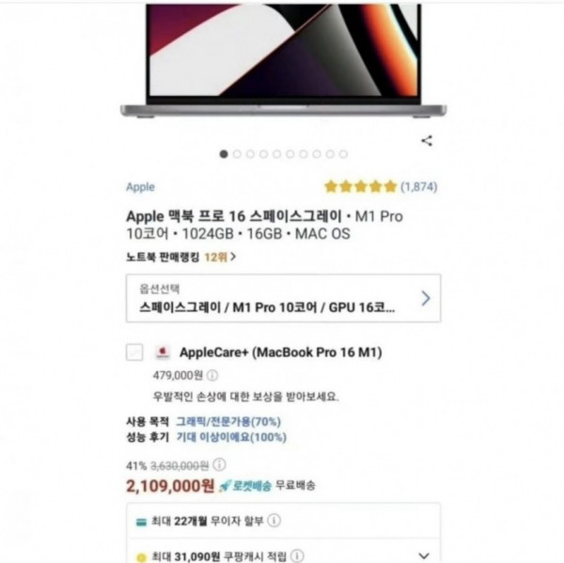The width and height of the screenshot is (564, 563).
Task: Click the yellow coin icon by 쿠팡캐시
Action: (x=141, y=557)
